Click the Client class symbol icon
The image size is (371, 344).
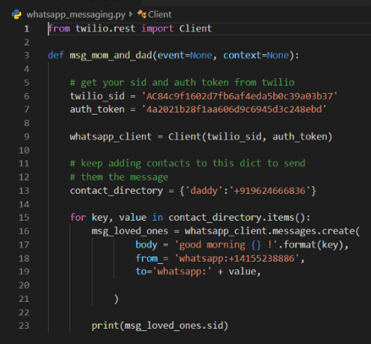point(142,14)
